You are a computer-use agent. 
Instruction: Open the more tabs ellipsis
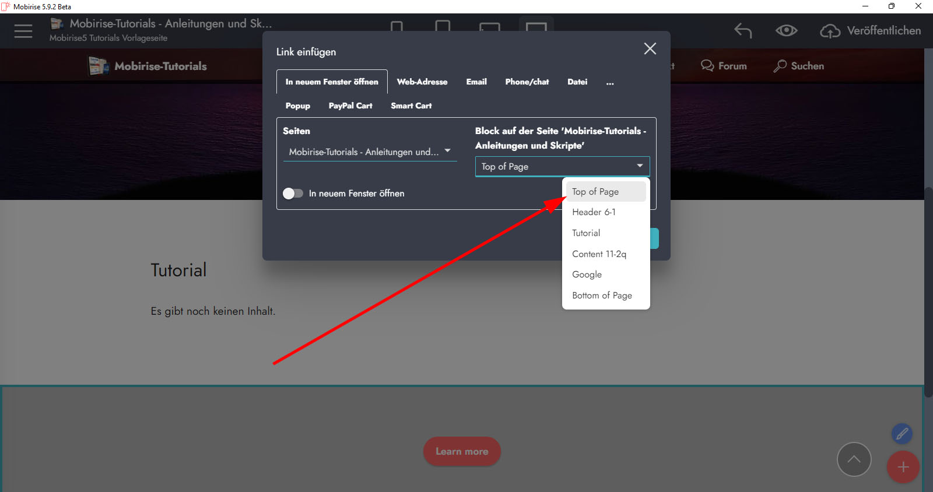pos(610,82)
